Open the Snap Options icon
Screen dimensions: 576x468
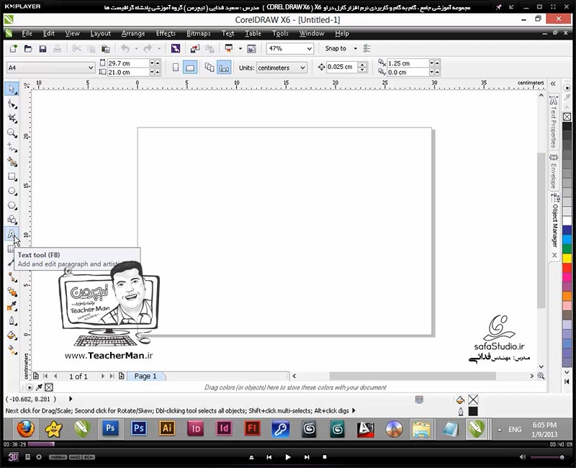pos(366,48)
